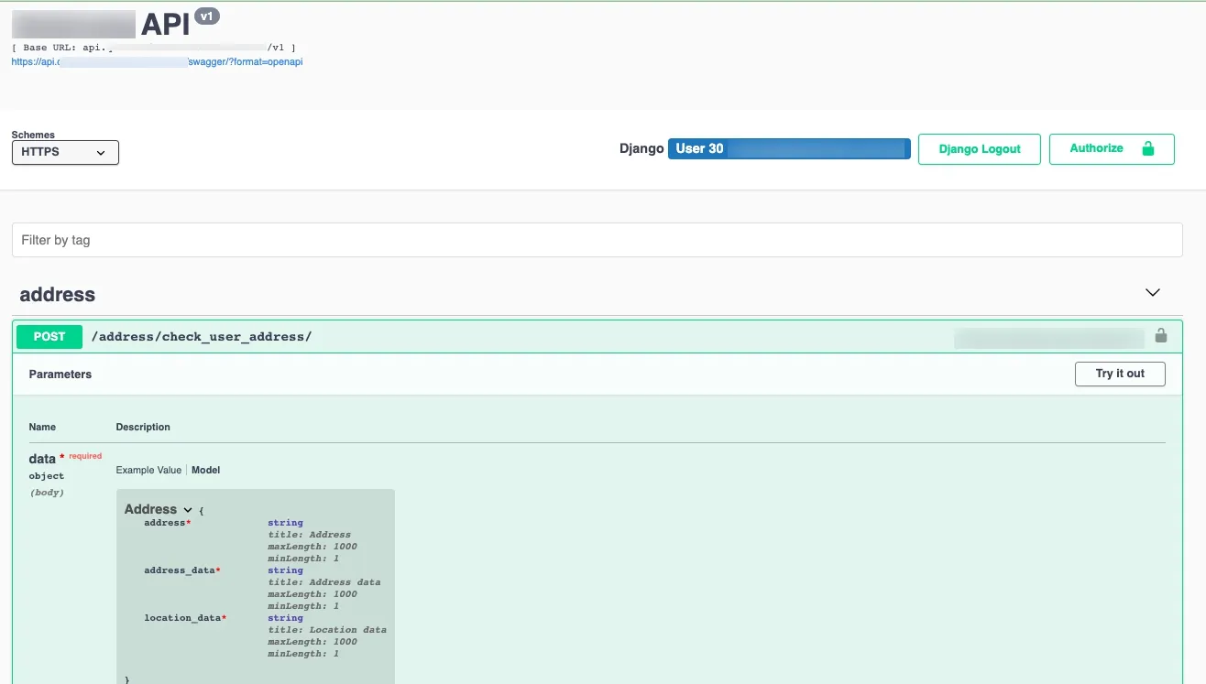Image resolution: width=1206 pixels, height=684 pixels.
Task: Open the OpenAPI format link below the base URL
Action: click(156, 61)
